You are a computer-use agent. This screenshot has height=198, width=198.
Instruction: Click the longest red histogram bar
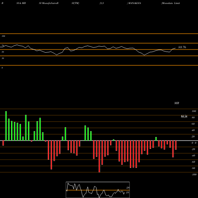[99, 156]
